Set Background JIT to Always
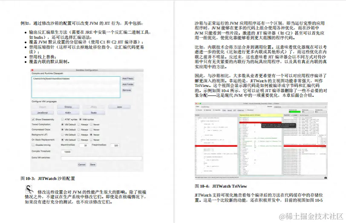The height and width of the screenshot is (223, 346). [x=79, y=135]
